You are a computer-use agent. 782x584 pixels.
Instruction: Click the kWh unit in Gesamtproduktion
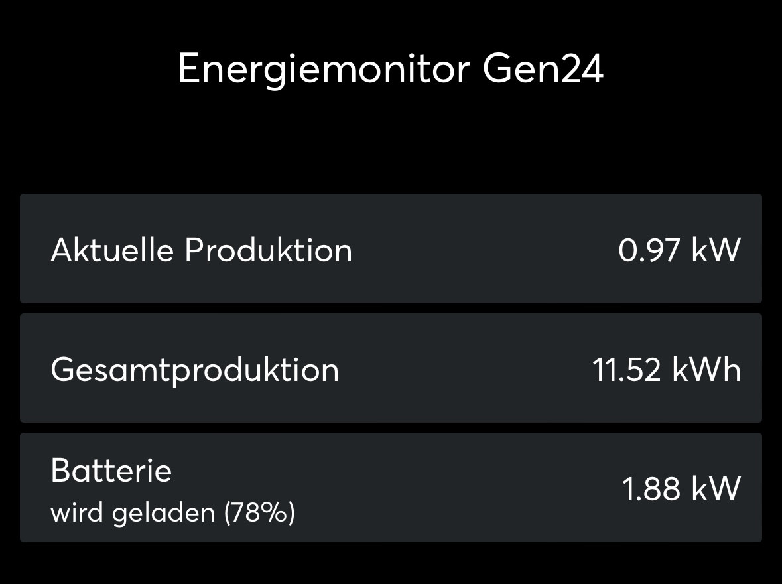click(x=706, y=370)
